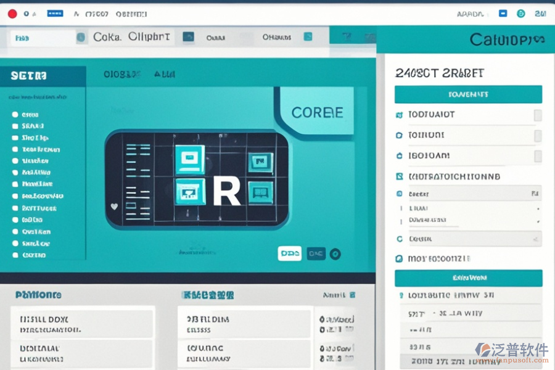Open the Ohaus tab in the toolbar
The image size is (555, 370).
coord(276,38)
